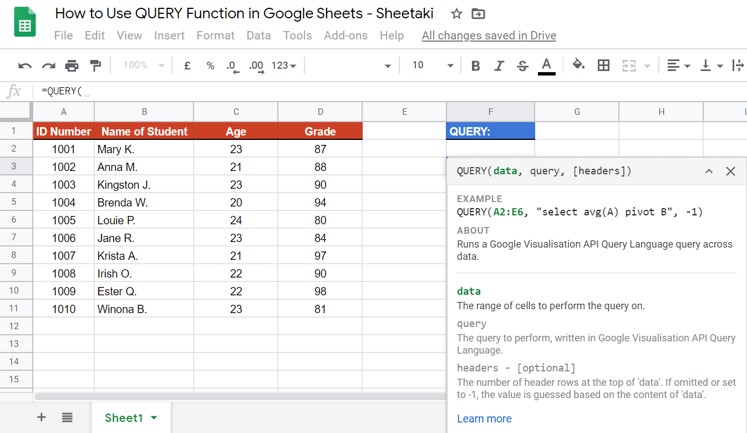
Task: Click the Learn more link
Action: (484, 419)
